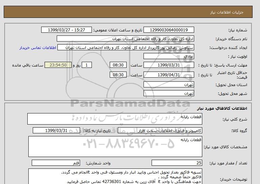260x184 pixels.
Task: Select the public announcement date field 1399/03/27 - 15:27
Action: [x=66, y=30]
